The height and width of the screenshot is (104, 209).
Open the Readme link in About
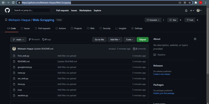(159, 55)
